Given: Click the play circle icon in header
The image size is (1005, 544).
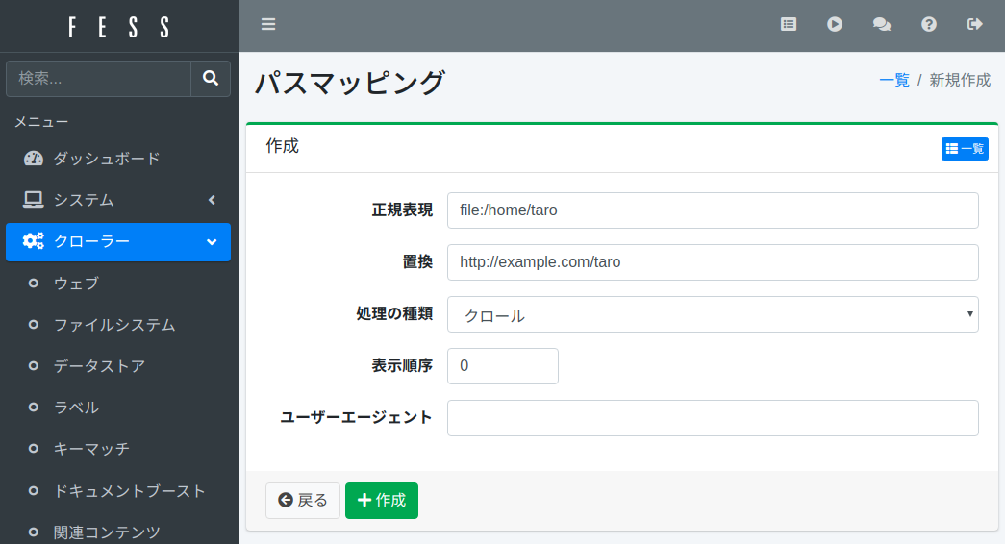Looking at the screenshot, I should pyautogui.click(x=835, y=25).
